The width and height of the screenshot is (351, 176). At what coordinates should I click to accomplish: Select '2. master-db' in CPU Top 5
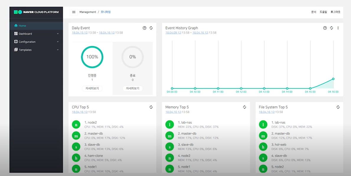pyautogui.click(x=93, y=133)
